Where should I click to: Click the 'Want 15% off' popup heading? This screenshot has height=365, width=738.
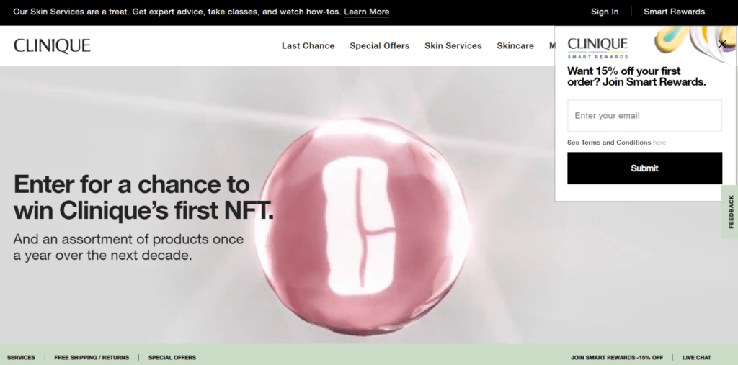click(636, 76)
